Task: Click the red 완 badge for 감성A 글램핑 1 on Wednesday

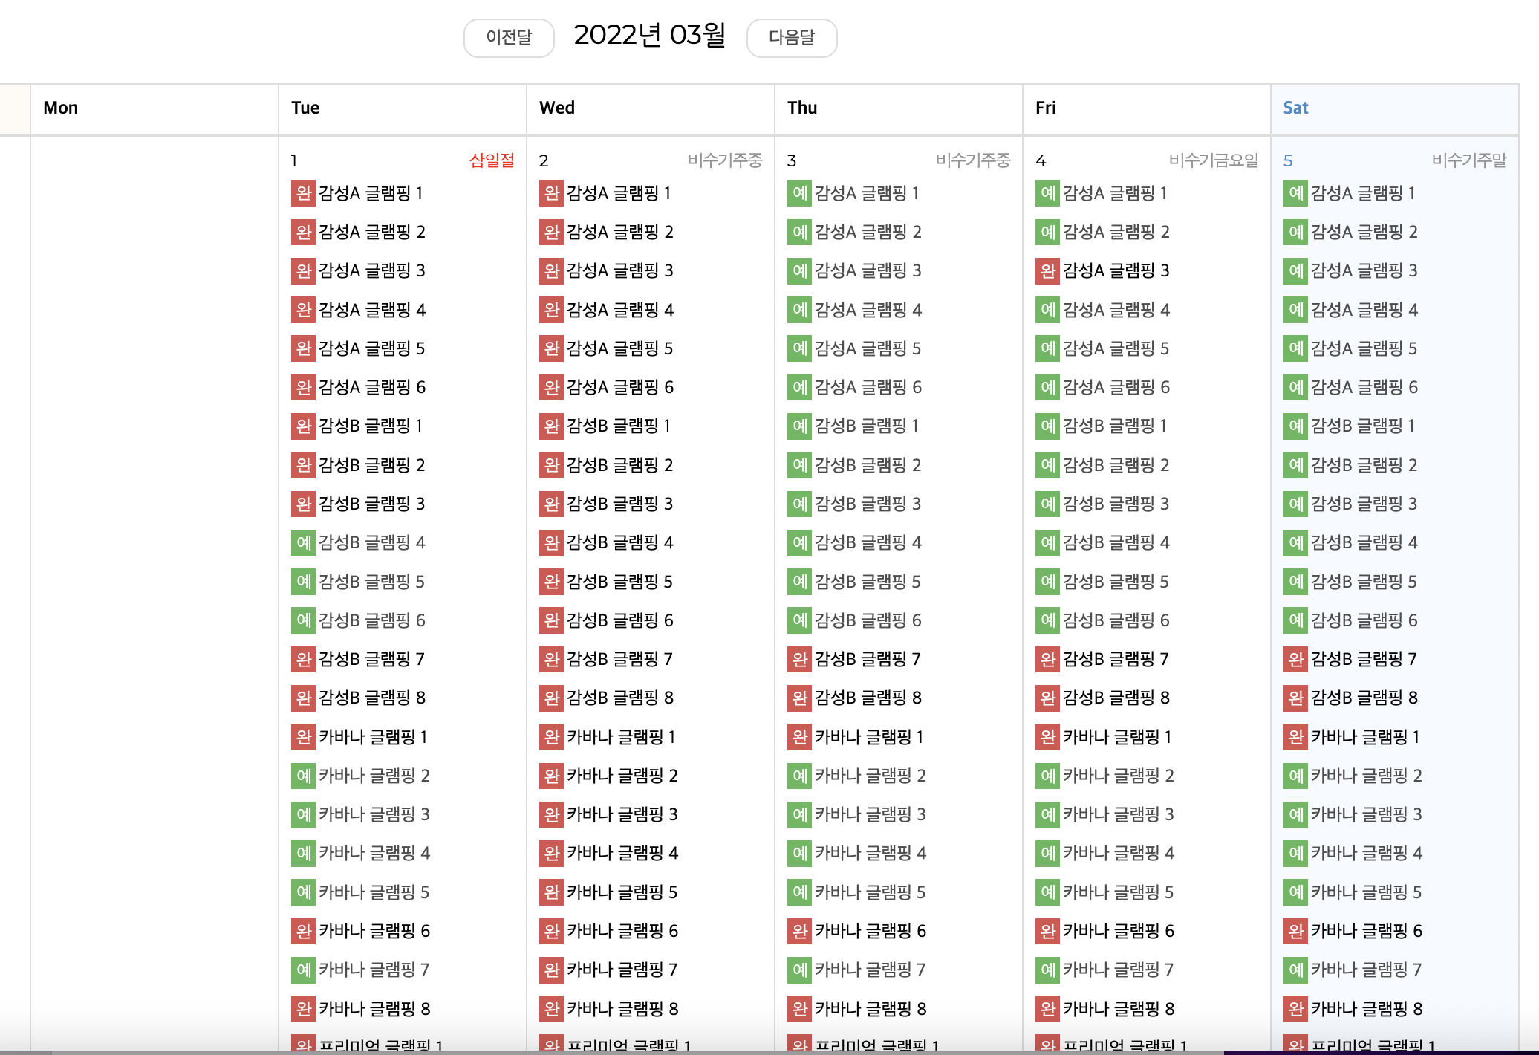Action: [551, 194]
